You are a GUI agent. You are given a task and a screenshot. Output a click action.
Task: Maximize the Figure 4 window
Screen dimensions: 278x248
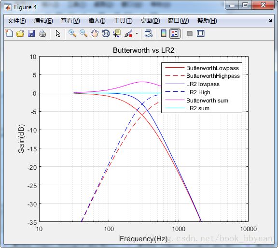(245, 5)
